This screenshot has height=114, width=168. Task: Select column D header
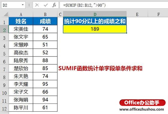coord(95,14)
